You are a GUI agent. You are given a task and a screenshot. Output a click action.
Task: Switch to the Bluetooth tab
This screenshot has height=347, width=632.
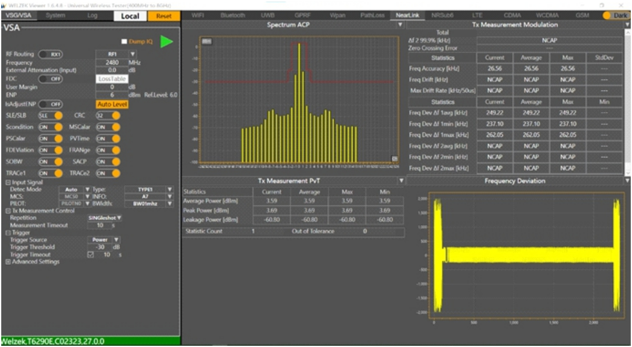pos(232,16)
